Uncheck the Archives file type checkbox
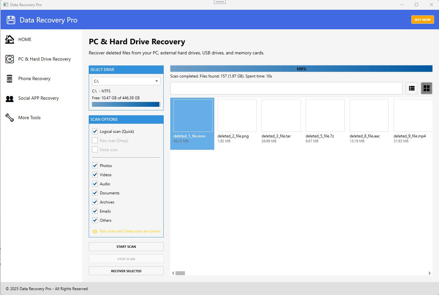439x295 pixels. click(x=95, y=202)
